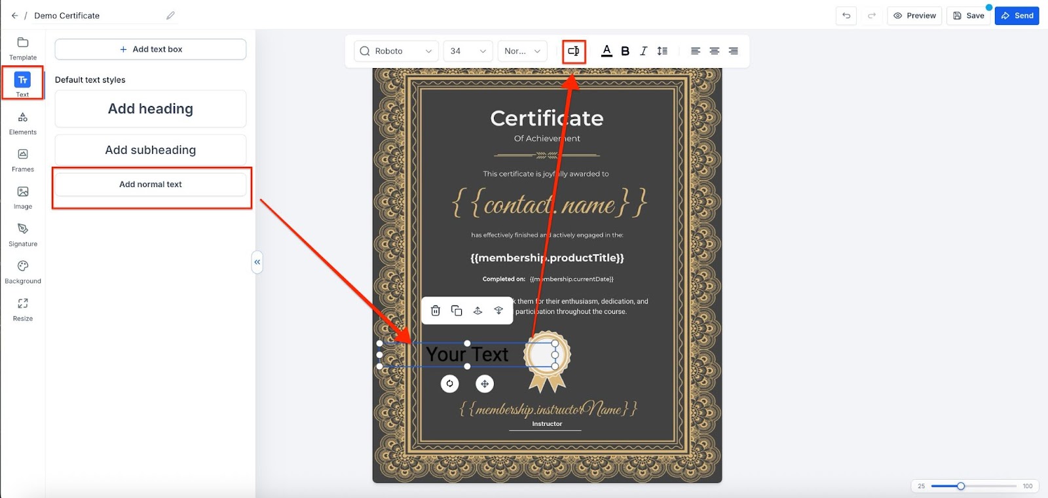
Task: Open the font weight dropdown
Action: (x=522, y=51)
